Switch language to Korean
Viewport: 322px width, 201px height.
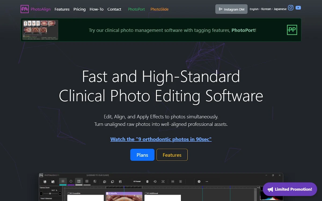click(x=266, y=9)
